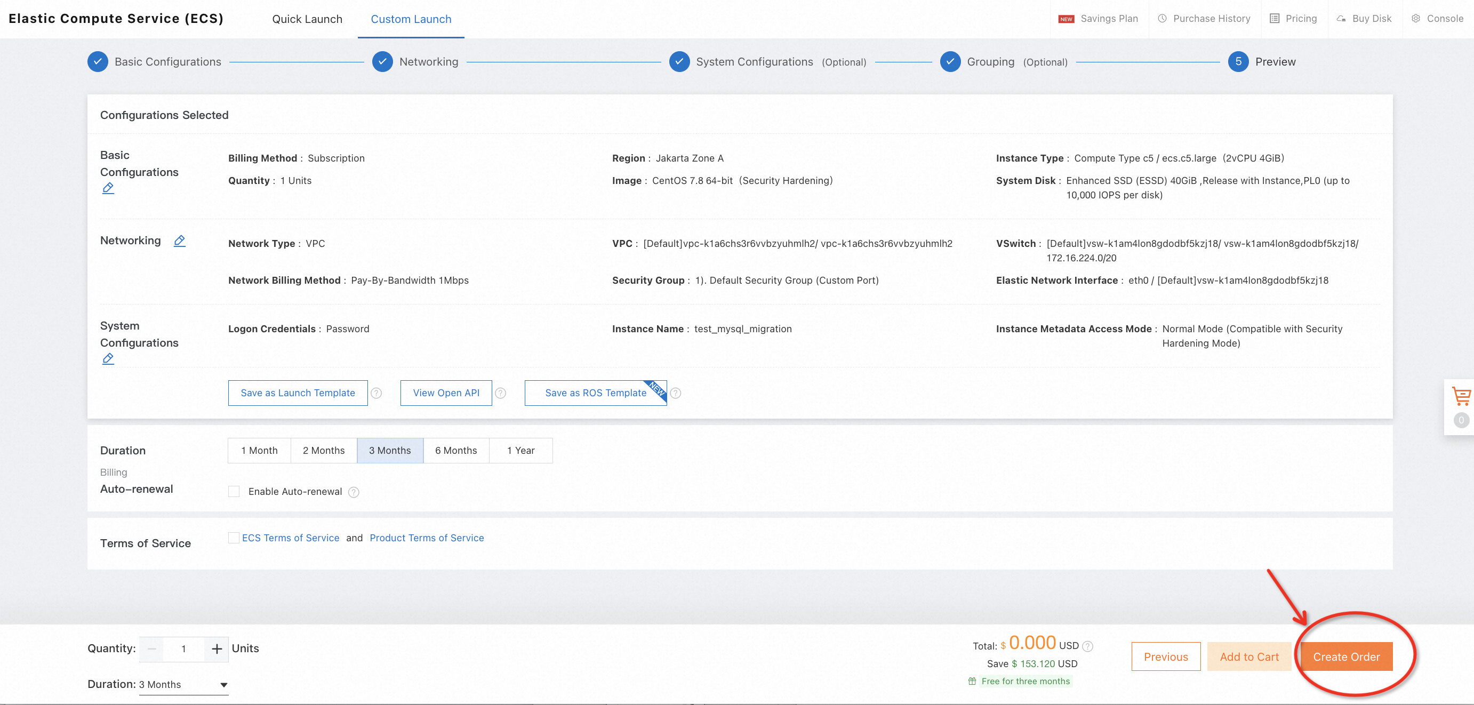Select 3 Months duration
The height and width of the screenshot is (705, 1474).
click(390, 451)
